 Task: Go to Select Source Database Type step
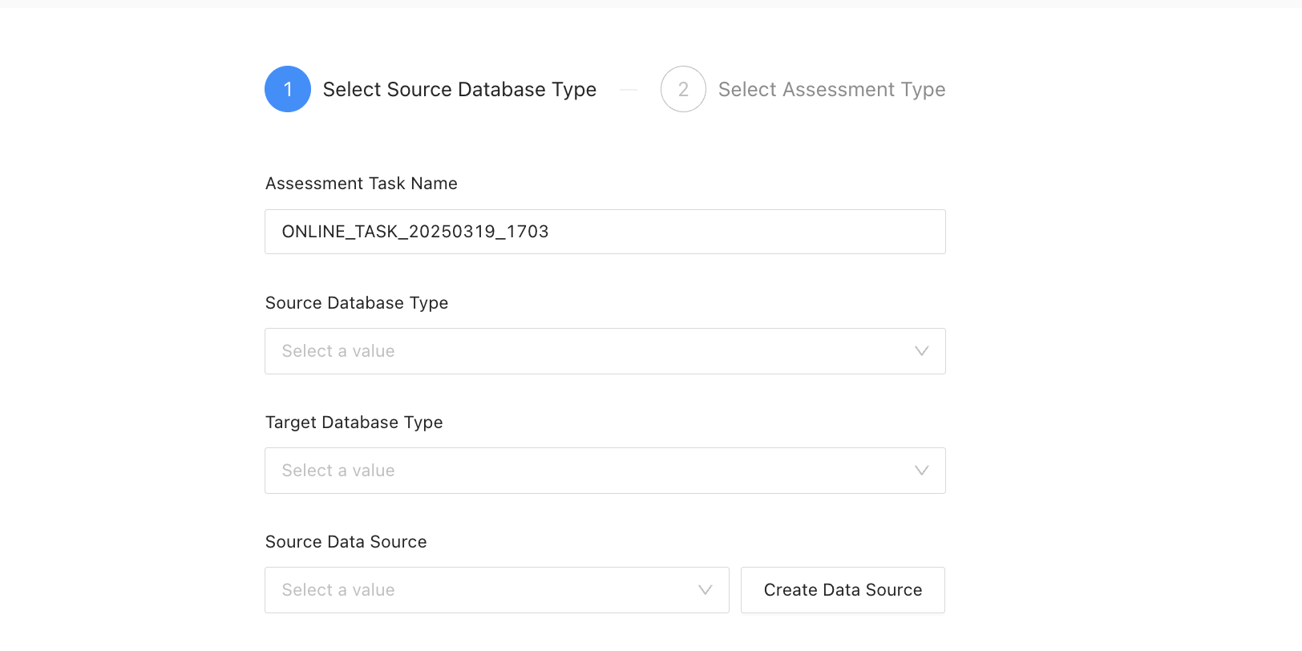(x=459, y=89)
